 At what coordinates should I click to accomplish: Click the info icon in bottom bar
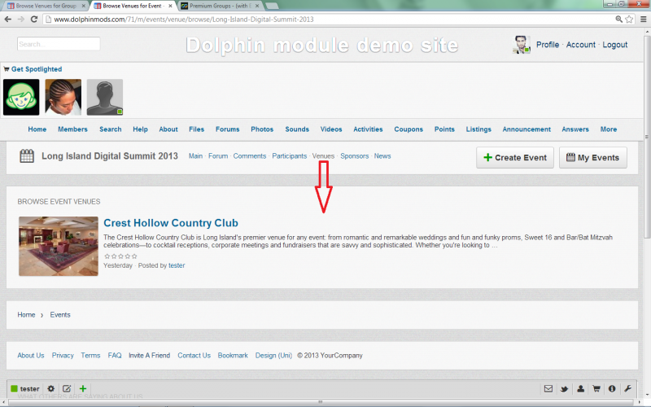point(612,389)
